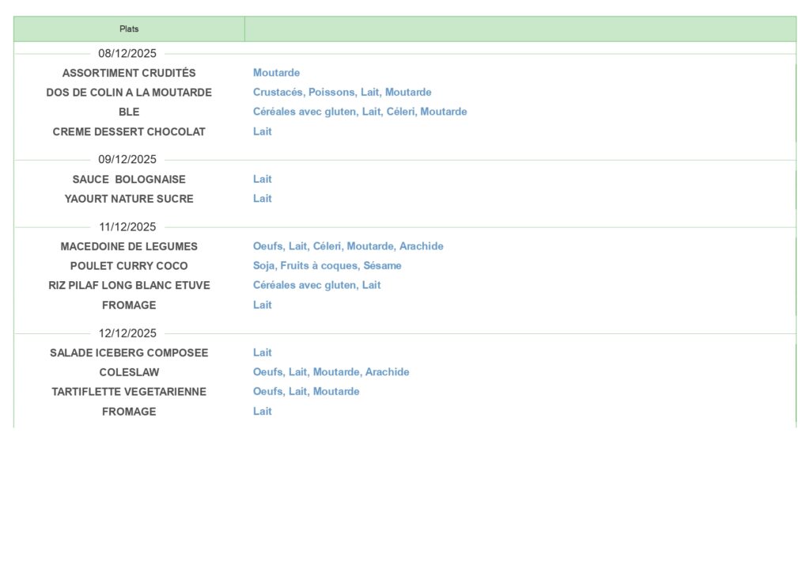Click the 09/12/2025 date heading
This screenshot has height=574, width=810.
pyautogui.click(x=127, y=159)
